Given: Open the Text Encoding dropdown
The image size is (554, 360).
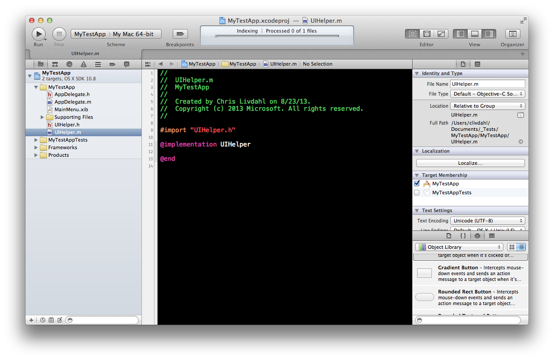Looking at the screenshot, I should point(488,221).
